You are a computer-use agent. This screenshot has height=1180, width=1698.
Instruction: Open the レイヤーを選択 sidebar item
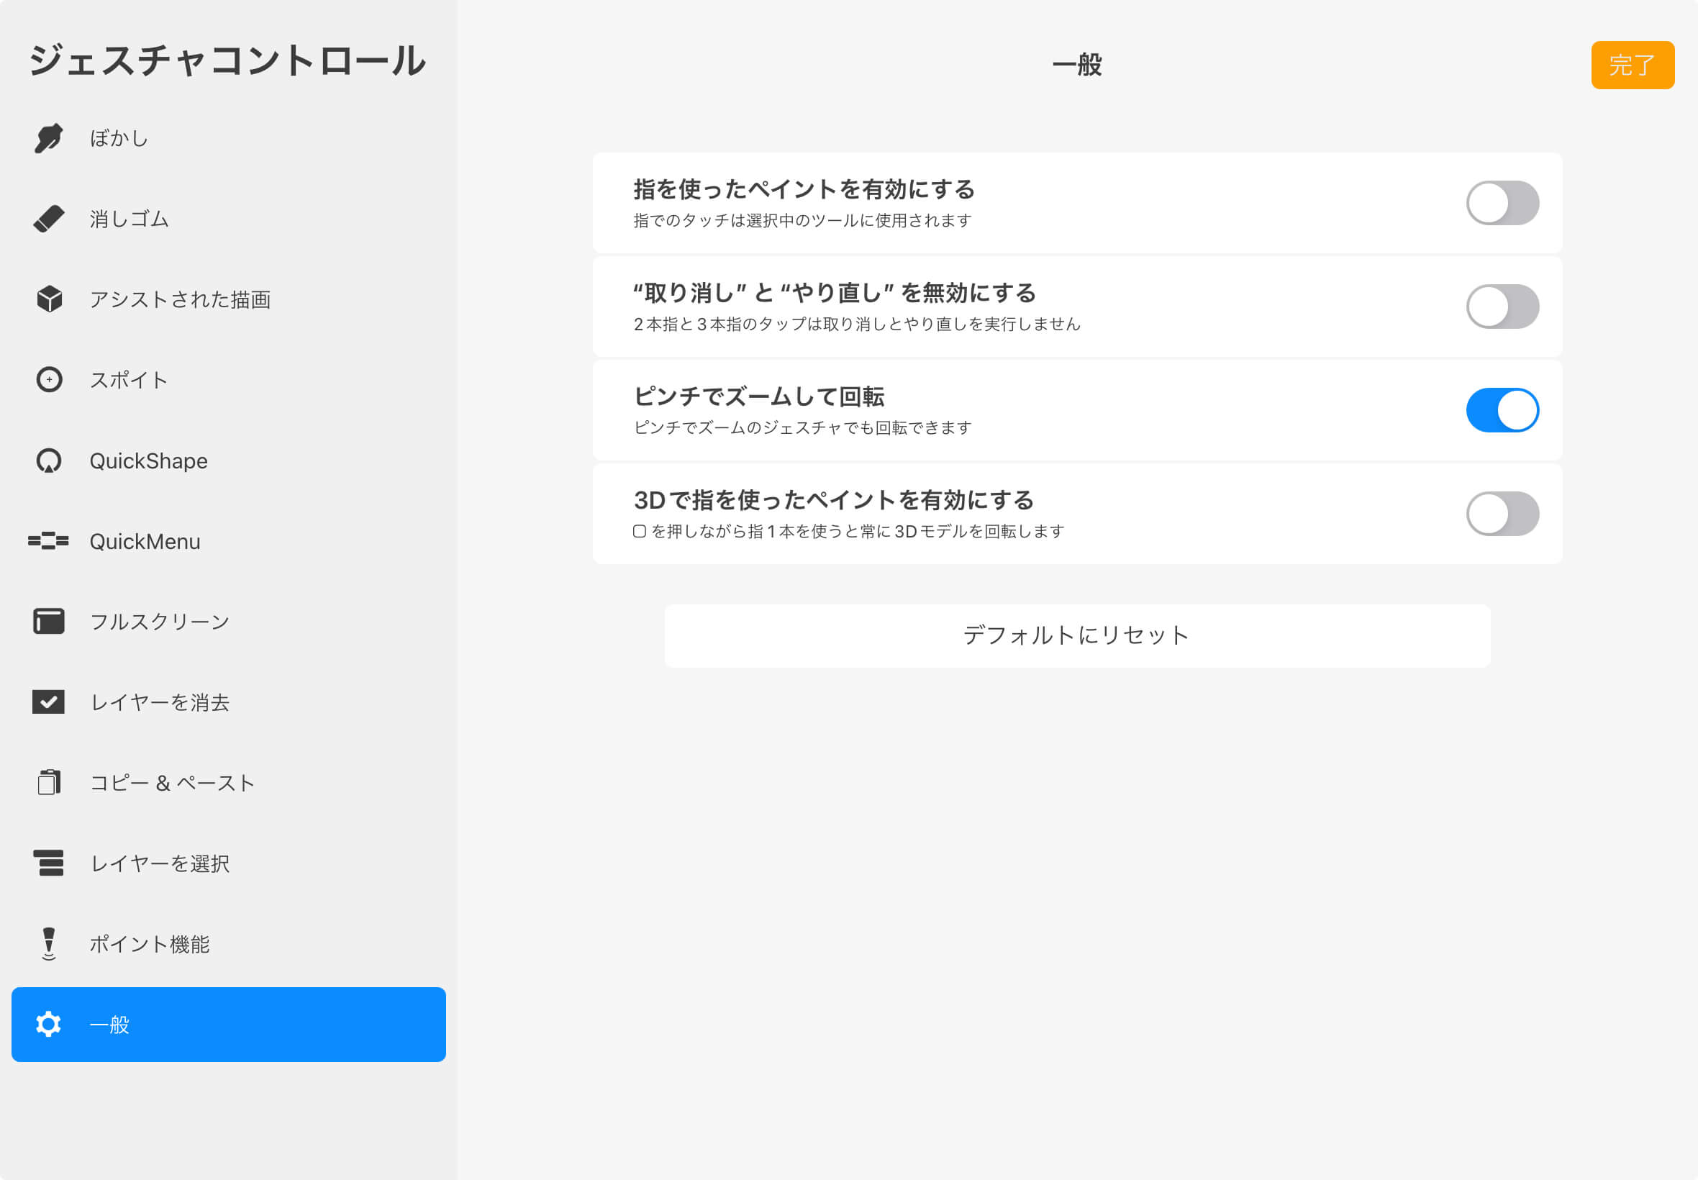tap(160, 863)
